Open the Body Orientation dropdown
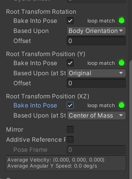Screen dimensions: 132x179 tap(96, 31)
